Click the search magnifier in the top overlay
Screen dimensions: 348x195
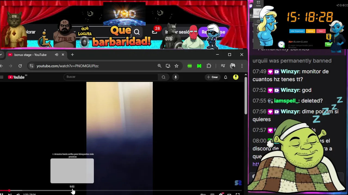[x=137, y=32]
